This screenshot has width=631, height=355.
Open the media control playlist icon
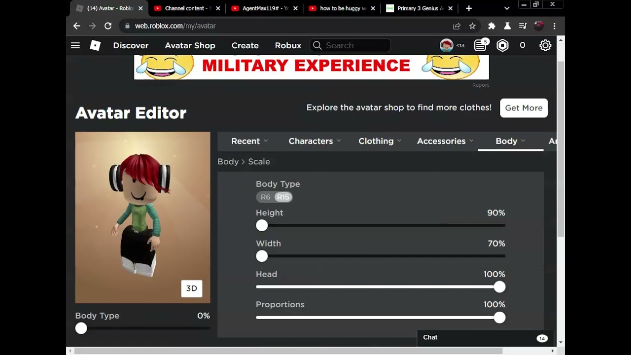pos(523,26)
